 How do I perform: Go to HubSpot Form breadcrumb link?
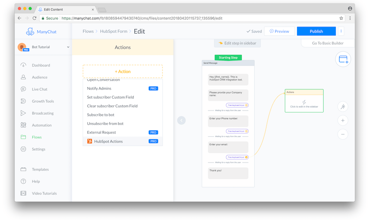pos(114,31)
